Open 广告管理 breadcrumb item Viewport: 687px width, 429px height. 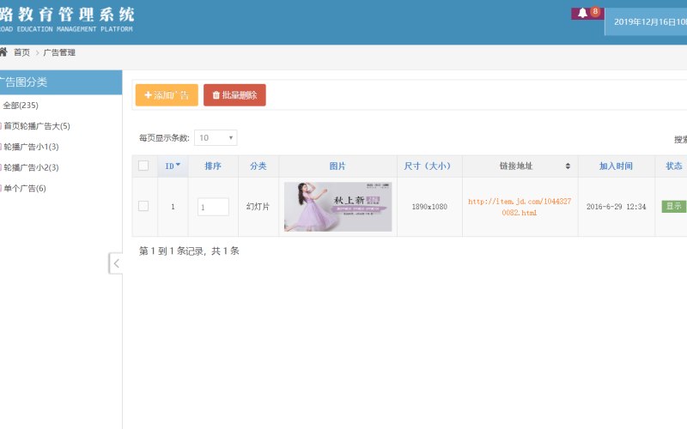click(x=59, y=52)
